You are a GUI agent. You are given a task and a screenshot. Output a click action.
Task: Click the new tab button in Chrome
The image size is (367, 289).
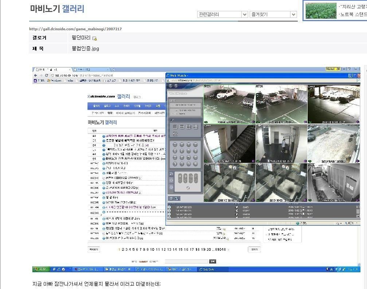(113, 70)
